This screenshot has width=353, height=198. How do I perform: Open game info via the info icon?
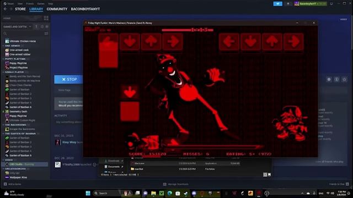tap(336, 79)
